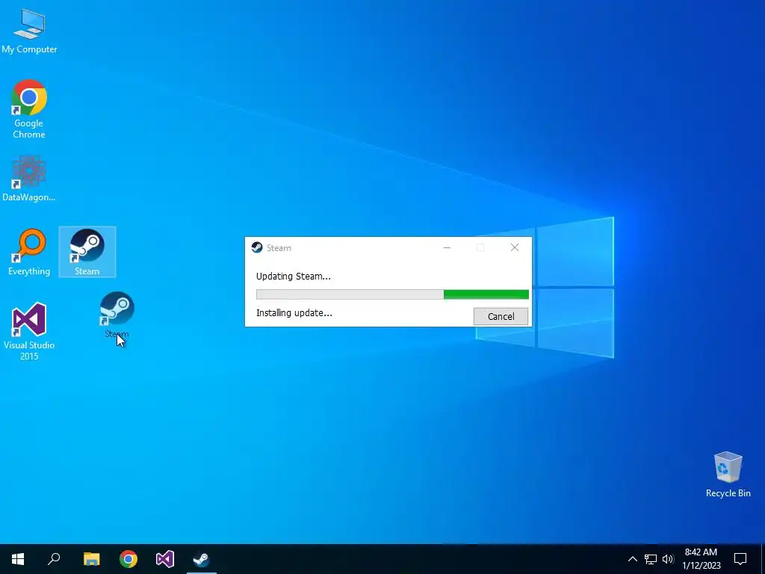Open Visual Studio from the taskbar
This screenshot has height=574, width=765.
165,559
